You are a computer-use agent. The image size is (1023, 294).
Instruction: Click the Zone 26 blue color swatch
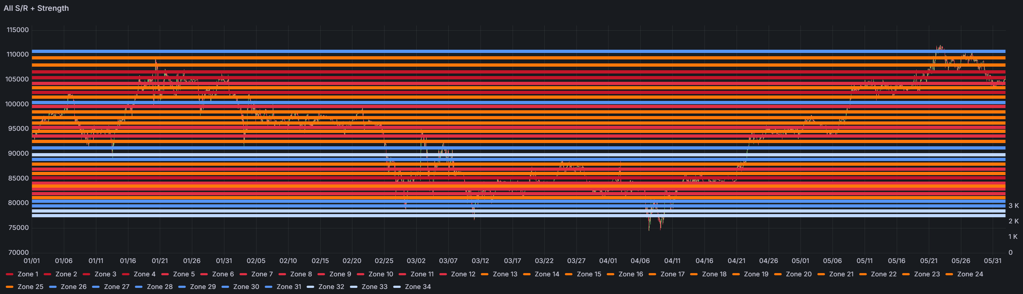point(53,287)
